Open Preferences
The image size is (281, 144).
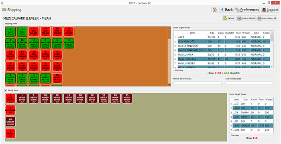click(x=247, y=10)
